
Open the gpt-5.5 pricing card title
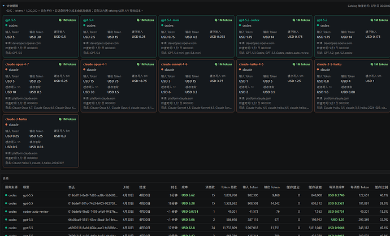10,20
